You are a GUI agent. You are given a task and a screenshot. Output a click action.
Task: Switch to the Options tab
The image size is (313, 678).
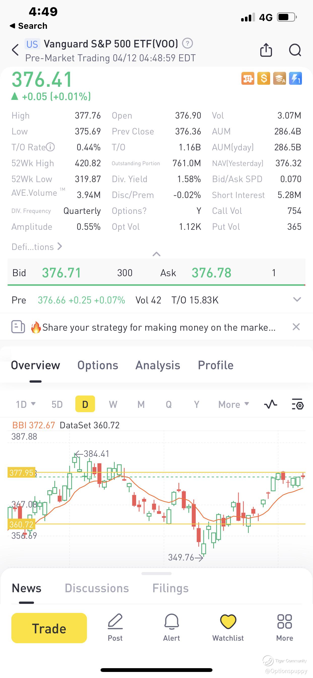[x=98, y=365]
